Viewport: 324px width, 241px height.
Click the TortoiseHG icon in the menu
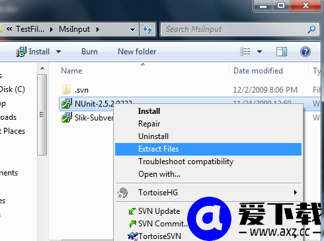click(x=122, y=193)
